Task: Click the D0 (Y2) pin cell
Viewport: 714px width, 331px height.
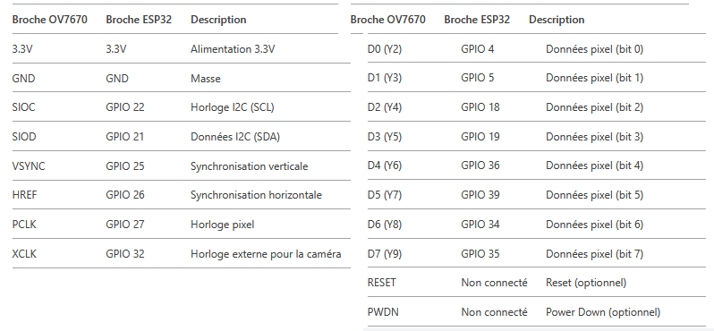Action: click(x=385, y=49)
